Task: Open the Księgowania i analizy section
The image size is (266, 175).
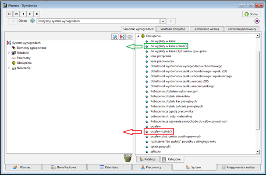Action: [x=239, y=167]
